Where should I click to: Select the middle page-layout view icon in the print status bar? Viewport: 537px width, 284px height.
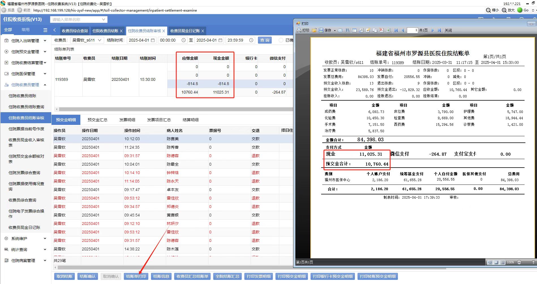496,262
